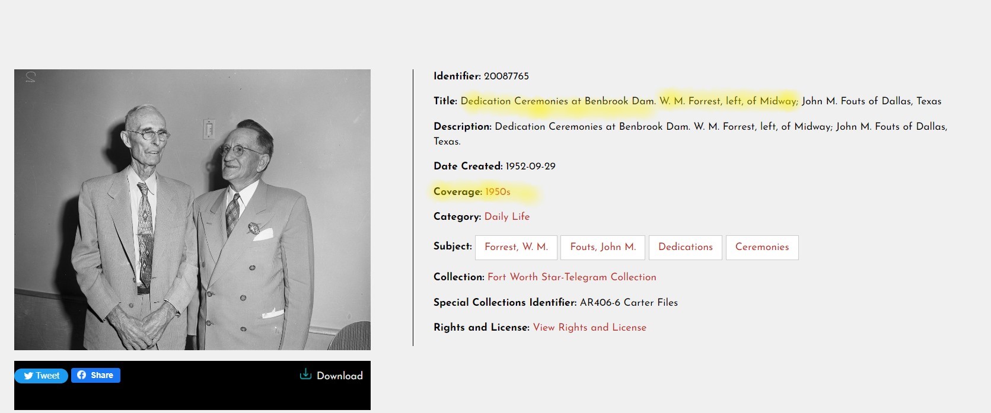The height and width of the screenshot is (413, 991).
Task: View Rights and License page
Action: [x=589, y=327]
